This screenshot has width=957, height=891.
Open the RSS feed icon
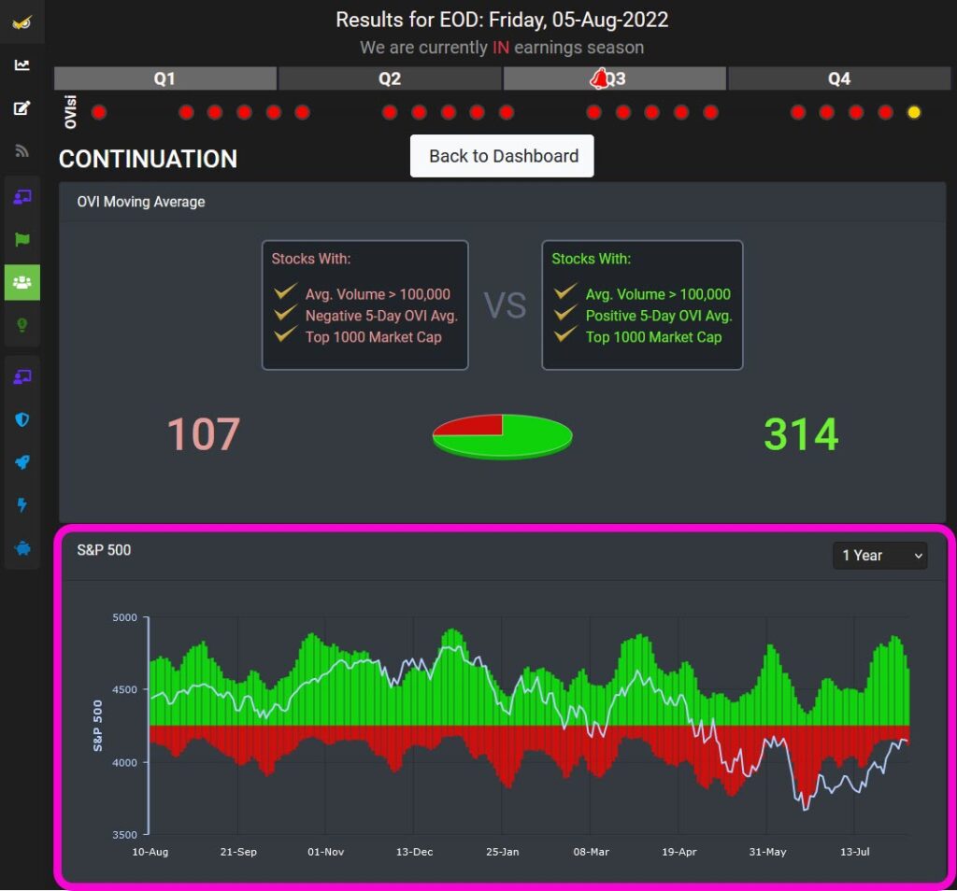pyautogui.click(x=21, y=151)
